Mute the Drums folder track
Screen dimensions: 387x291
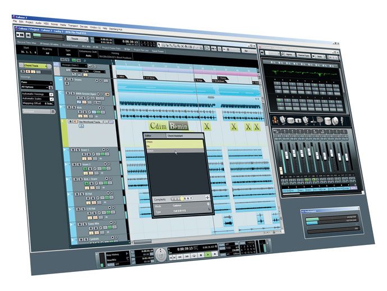tap(66, 79)
